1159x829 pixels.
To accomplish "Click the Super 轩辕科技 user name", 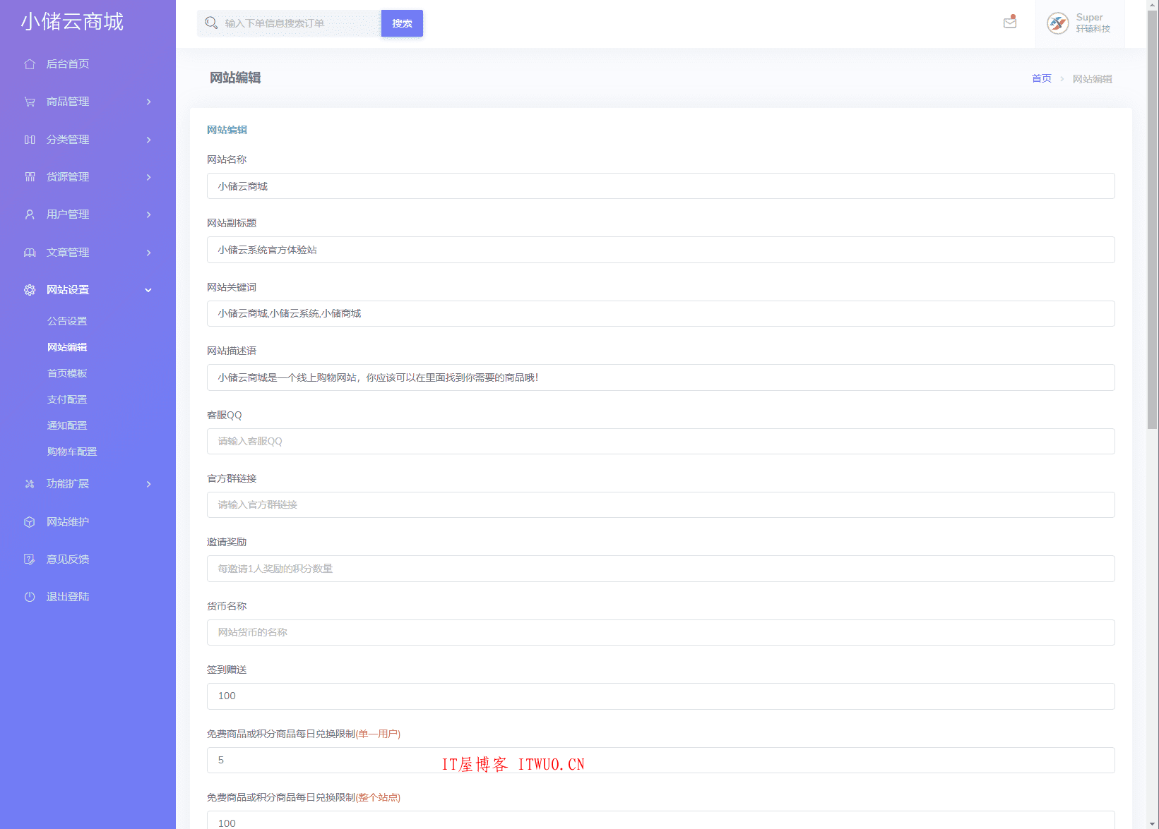I will tap(1093, 23).
